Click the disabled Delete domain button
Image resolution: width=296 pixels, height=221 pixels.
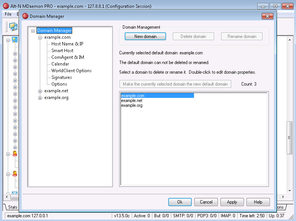[x=193, y=36]
